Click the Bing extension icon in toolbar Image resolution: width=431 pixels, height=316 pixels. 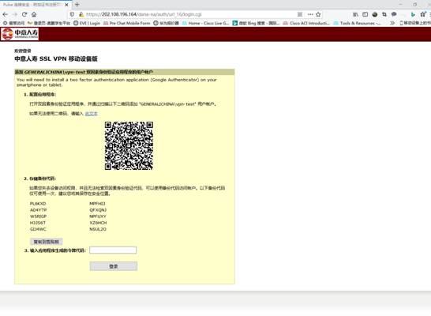[413, 14]
